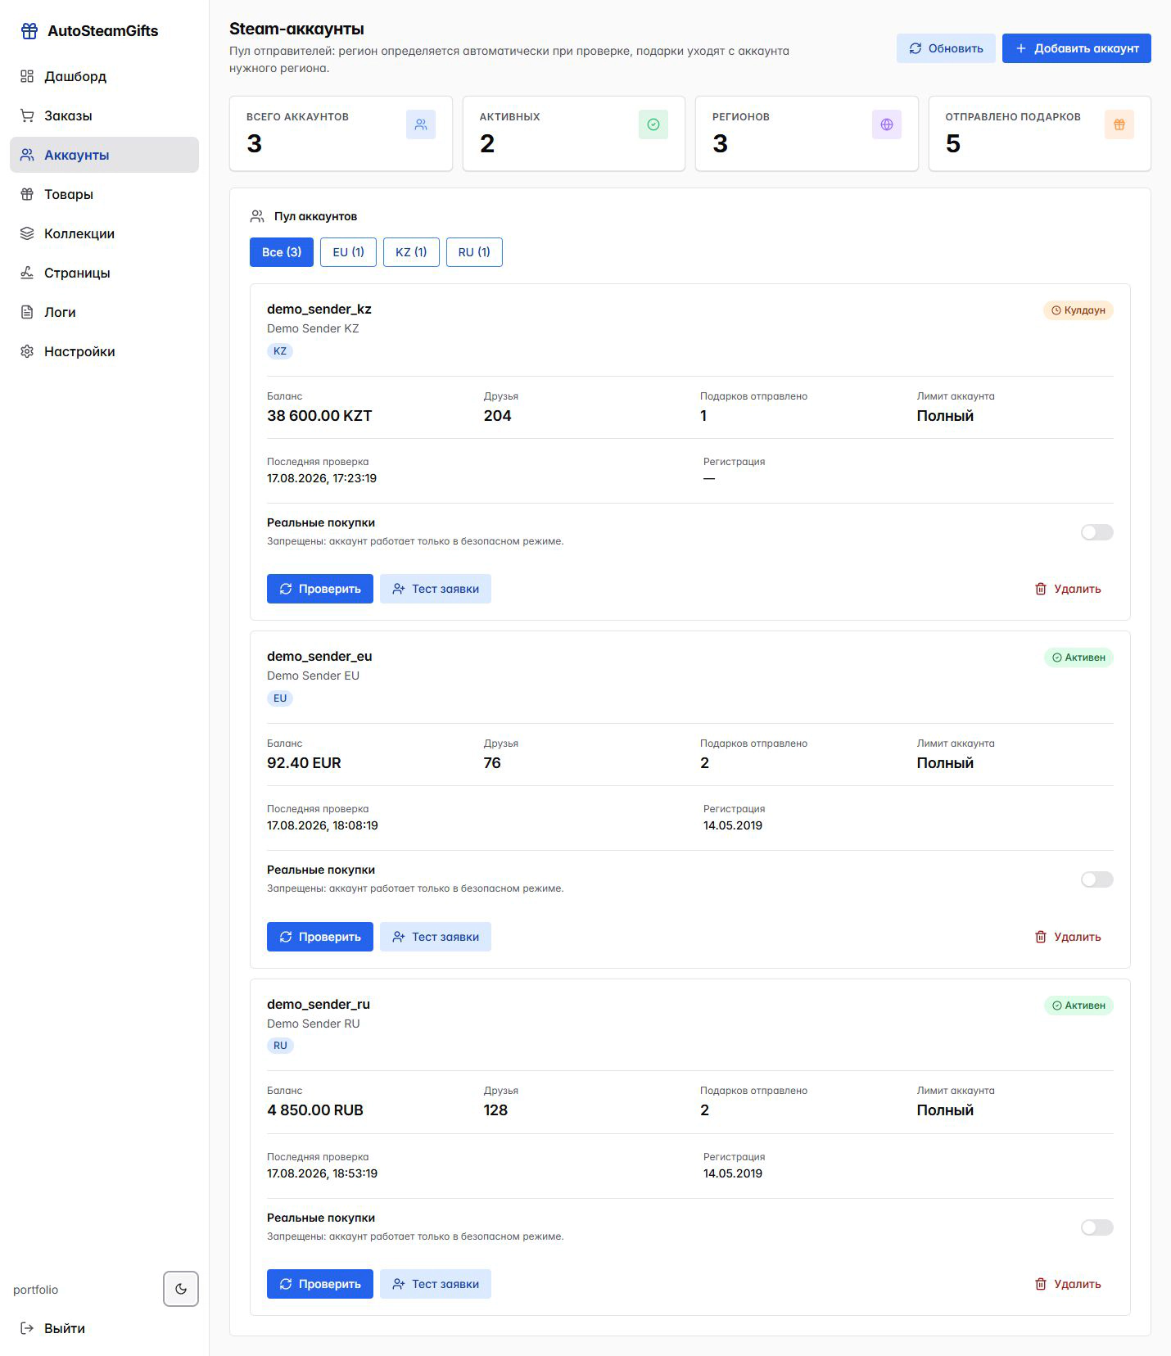Toggle dark mode with the moon button
Screen dimensions: 1171x1356
click(181, 1289)
